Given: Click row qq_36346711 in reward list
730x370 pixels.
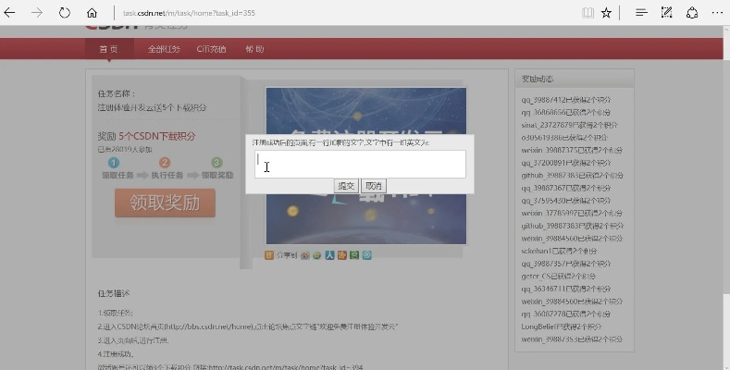Looking at the screenshot, I should [x=565, y=288].
